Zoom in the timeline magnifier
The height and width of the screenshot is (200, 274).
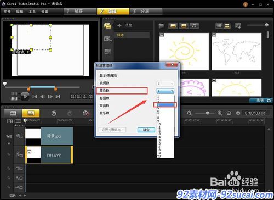tap(220, 113)
